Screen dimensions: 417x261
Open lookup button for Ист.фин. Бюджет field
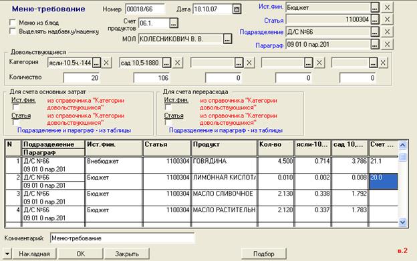pos(375,7)
